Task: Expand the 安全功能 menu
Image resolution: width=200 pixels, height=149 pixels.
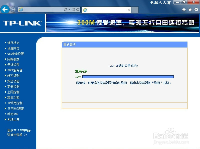Action: [x=13, y=81]
